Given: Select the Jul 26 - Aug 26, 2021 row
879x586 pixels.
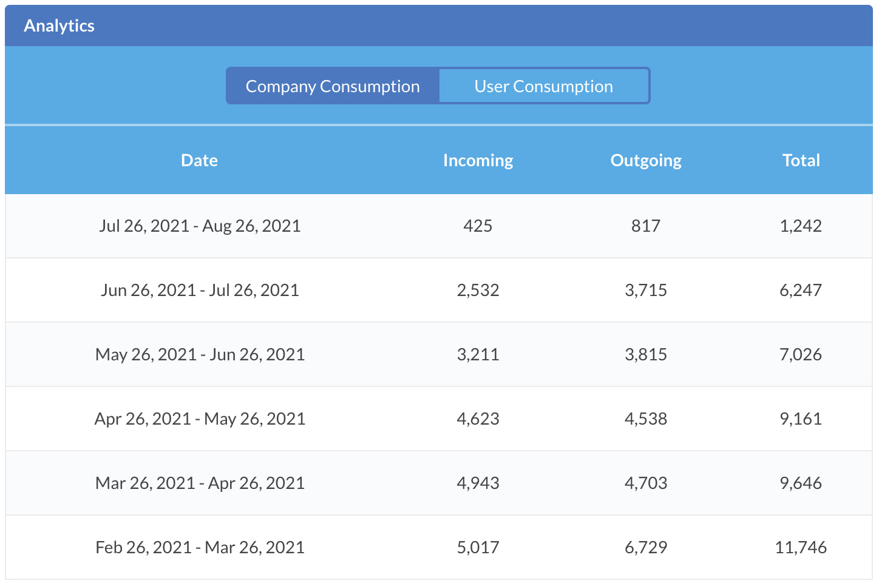Looking at the screenshot, I should click(439, 226).
